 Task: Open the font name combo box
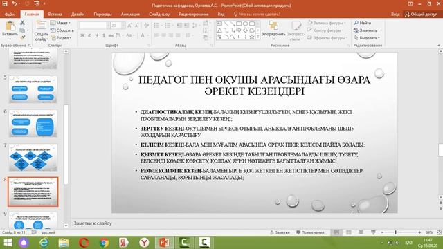(x=95, y=26)
